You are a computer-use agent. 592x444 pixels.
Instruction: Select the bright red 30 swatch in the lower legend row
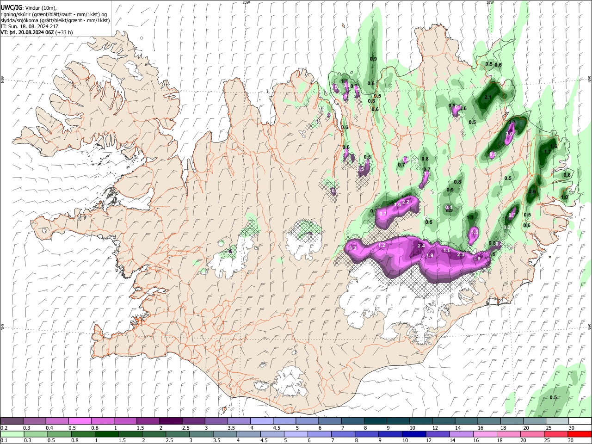coord(580,434)
